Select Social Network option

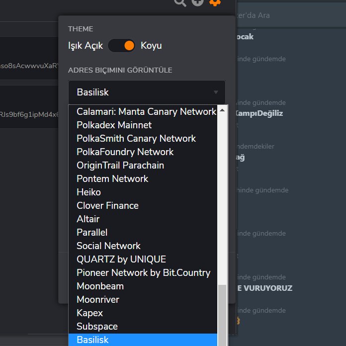coord(143,246)
